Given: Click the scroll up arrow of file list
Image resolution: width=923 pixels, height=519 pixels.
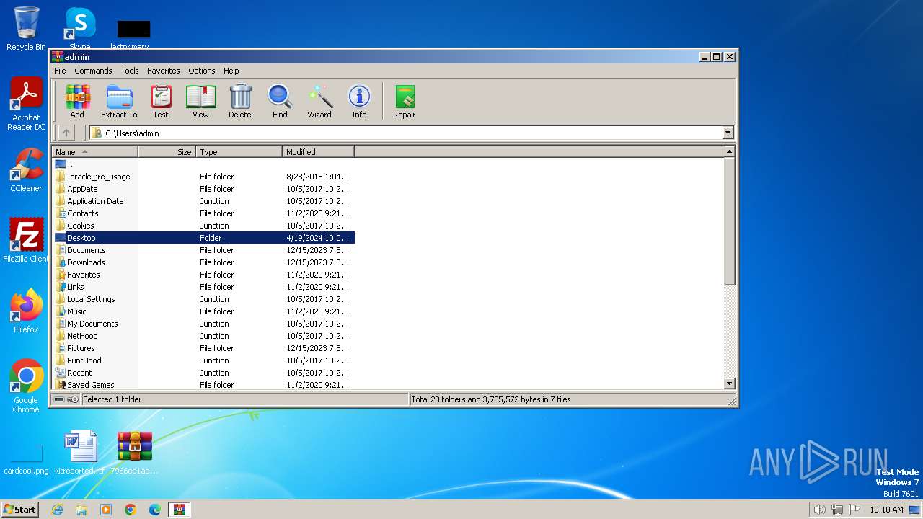Looking at the screenshot, I should (729, 152).
